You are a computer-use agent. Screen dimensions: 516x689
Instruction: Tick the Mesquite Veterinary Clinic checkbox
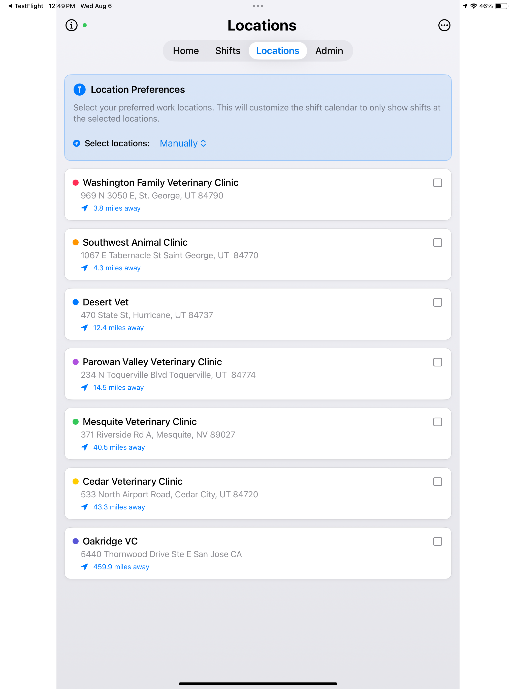click(438, 422)
